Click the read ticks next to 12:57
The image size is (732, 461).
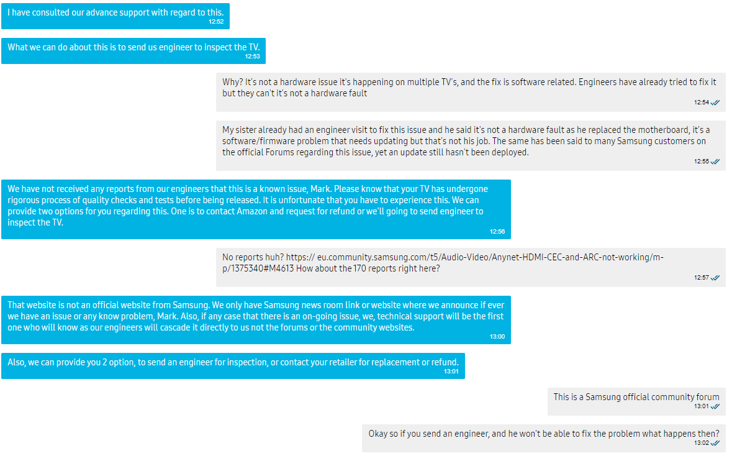pos(715,278)
